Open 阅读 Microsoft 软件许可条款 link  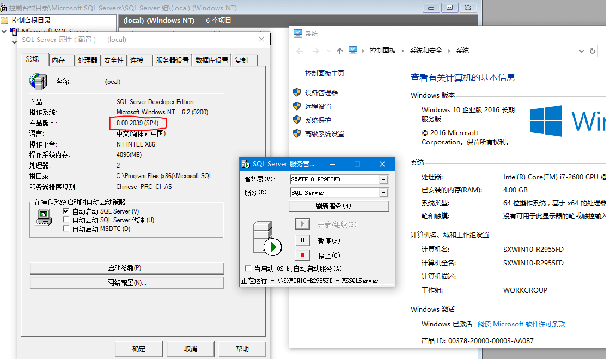[521, 324]
